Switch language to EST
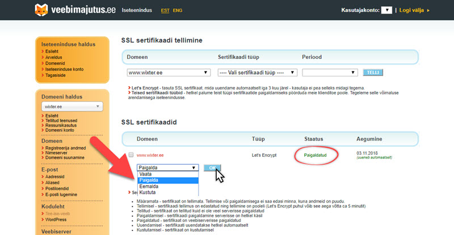454x235 pixels. click(165, 10)
